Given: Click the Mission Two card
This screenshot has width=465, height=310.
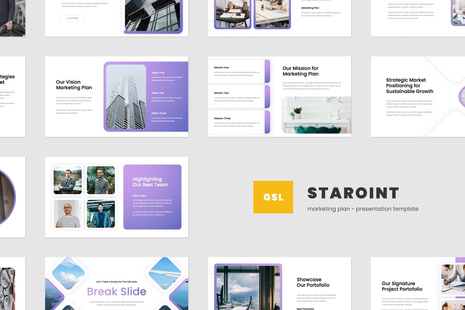Looking at the screenshot, I should (239, 96).
